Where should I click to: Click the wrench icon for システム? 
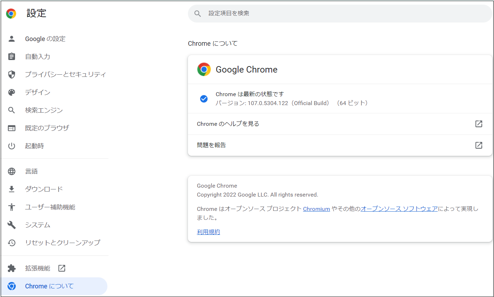click(x=12, y=225)
